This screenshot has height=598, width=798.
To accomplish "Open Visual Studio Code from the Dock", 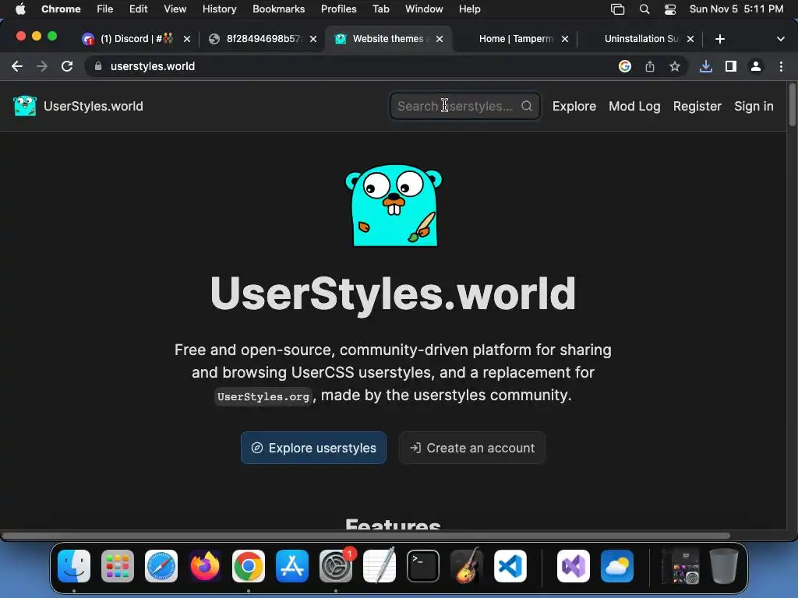I will [510, 566].
